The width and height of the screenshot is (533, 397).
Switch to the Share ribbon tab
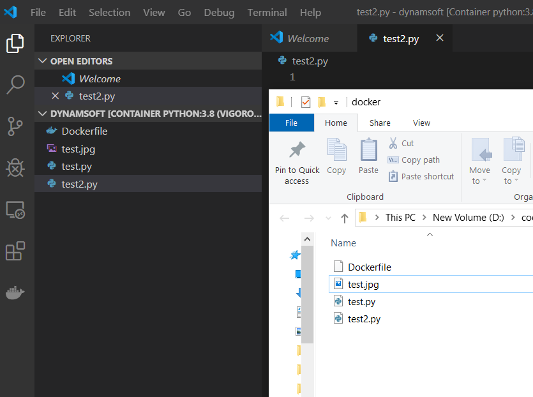coord(380,123)
